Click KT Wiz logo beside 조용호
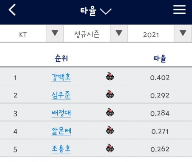The height and width of the screenshot is (162, 192). point(110,148)
